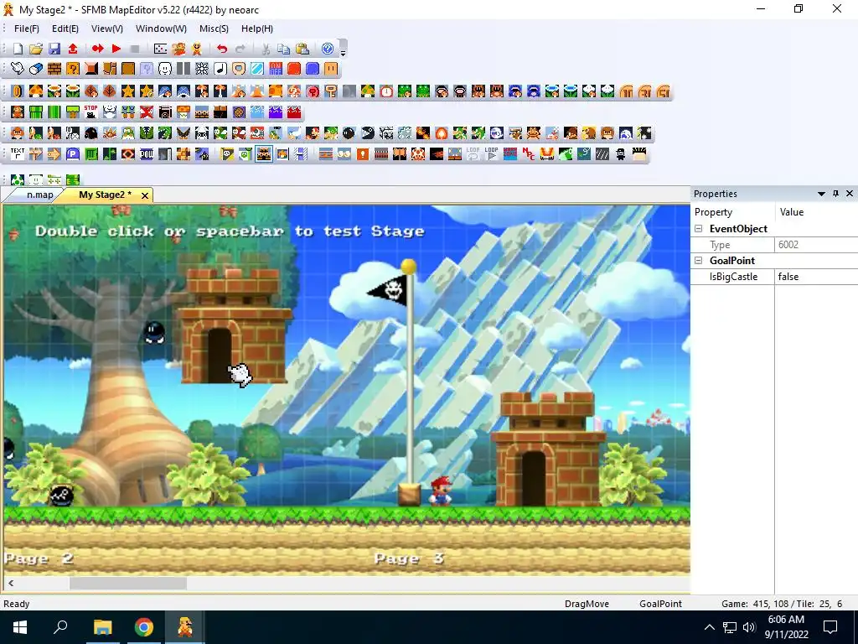858x644 pixels.
Task: Open the Window(W) menu
Action: [x=161, y=29]
